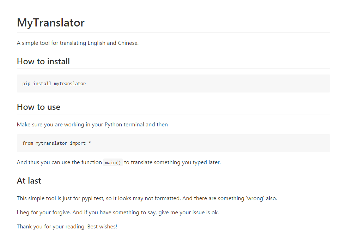Click the word Python in usage instructions
Image resolution: width=347 pixels, height=233 pixels.
pos(113,125)
